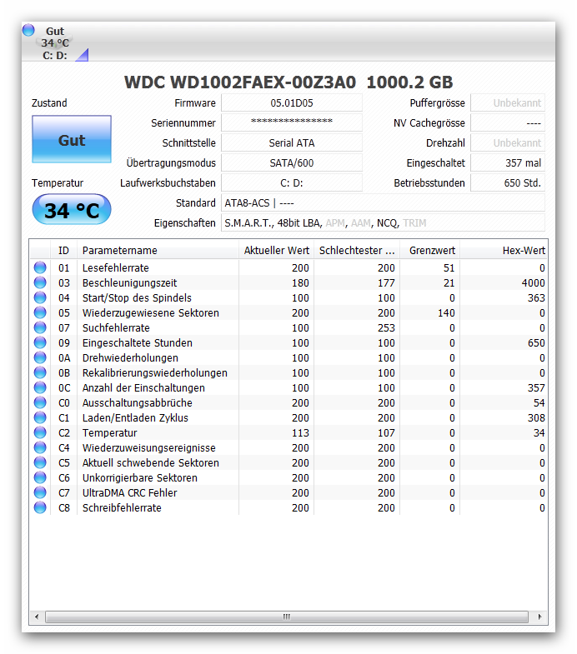Viewport: 577px width, 654px height.
Task: Click the status orb for Drehwiederholungen row
Action: point(40,357)
